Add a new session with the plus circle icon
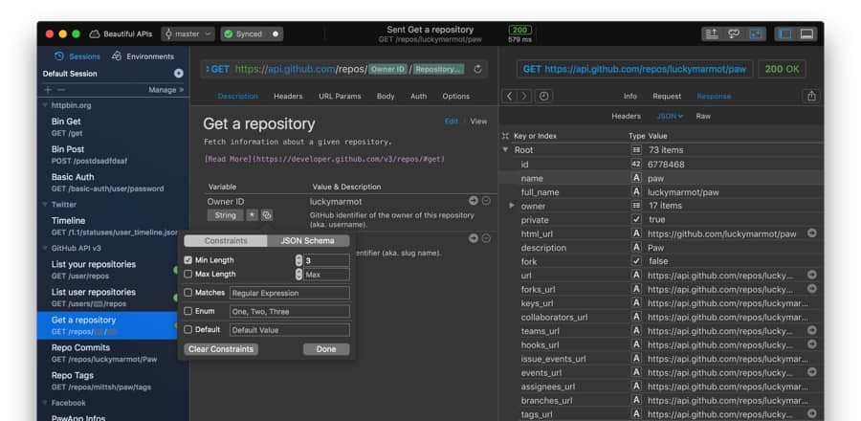This screenshot has height=421, width=861. pos(178,74)
